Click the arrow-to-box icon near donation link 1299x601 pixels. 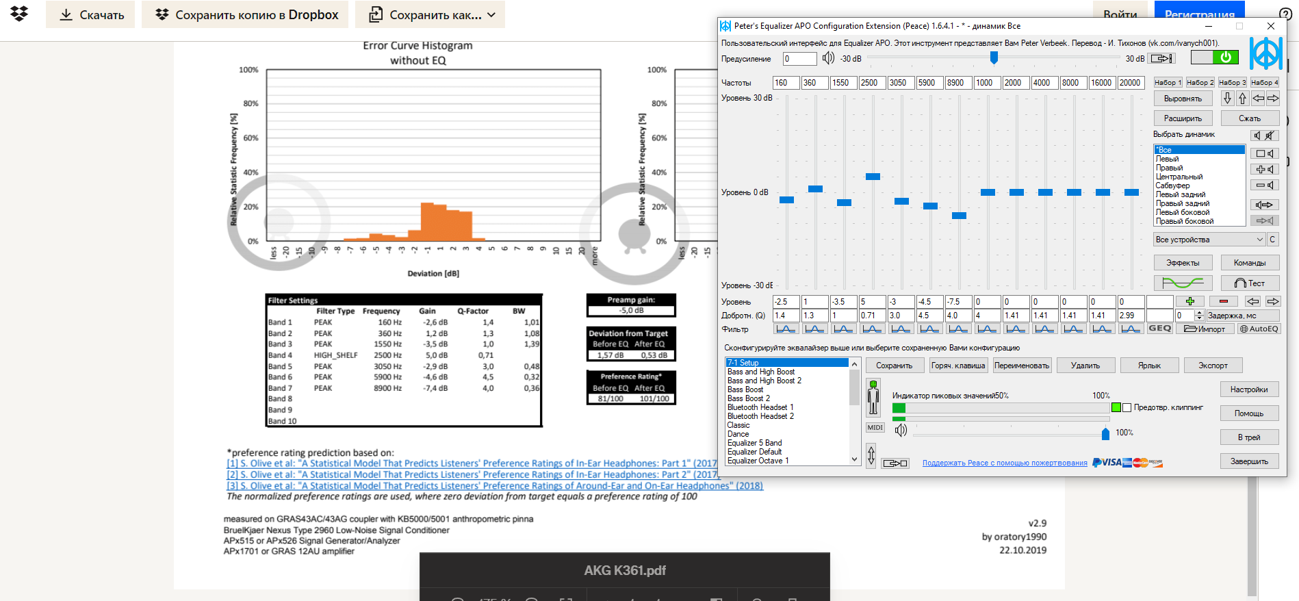[895, 463]
